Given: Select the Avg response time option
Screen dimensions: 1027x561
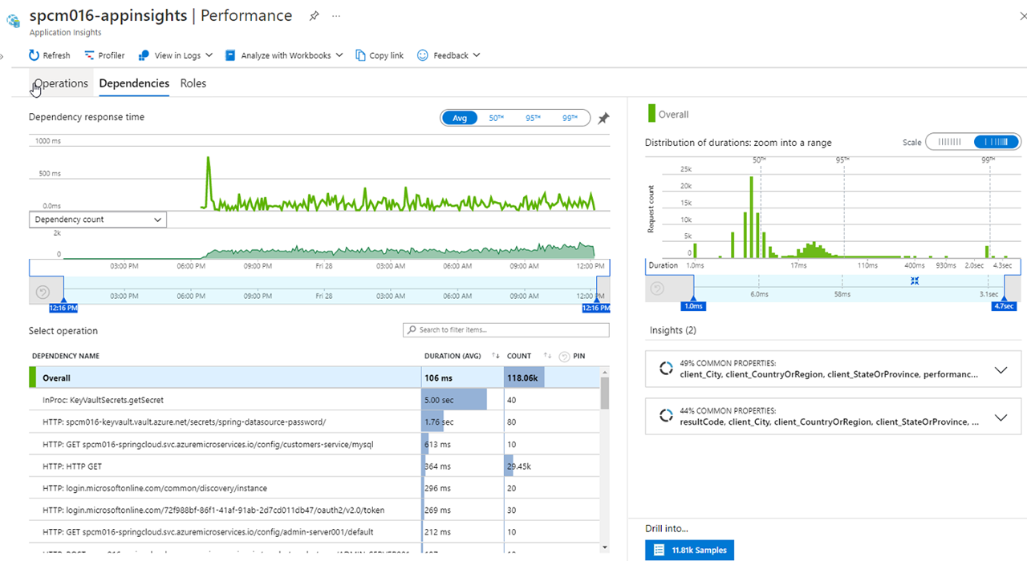Looking at the screenshot, I should (460, 118).
